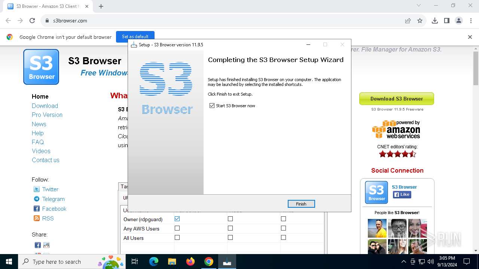Click the Facebook Like button

[402, 195]
